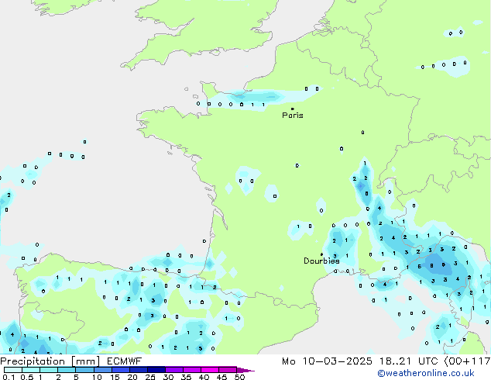Viewport: 491px width, 380px height.
Task: Select the 10–15 mm legend swatch
Action: coord(102,370)
